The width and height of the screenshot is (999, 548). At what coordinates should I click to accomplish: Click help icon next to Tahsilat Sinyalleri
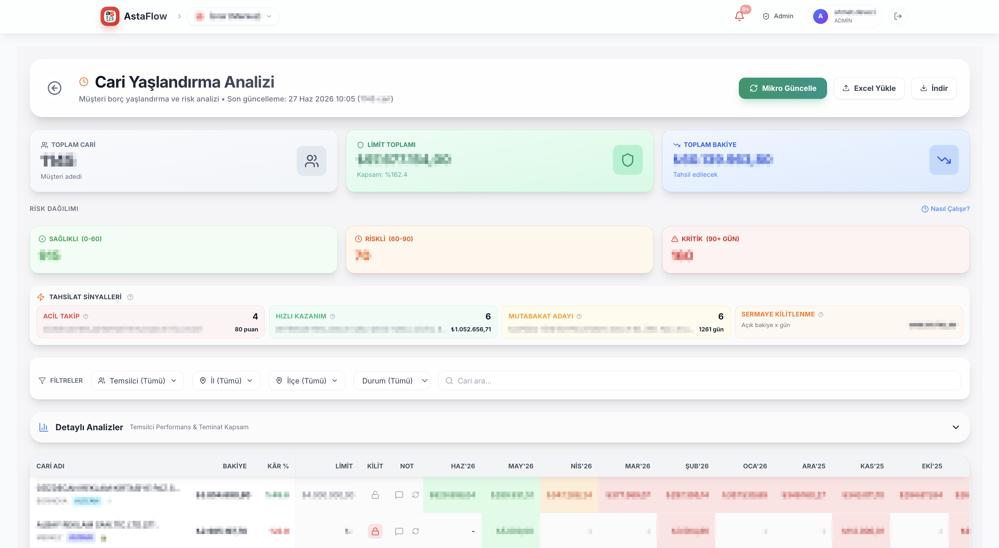130,297
